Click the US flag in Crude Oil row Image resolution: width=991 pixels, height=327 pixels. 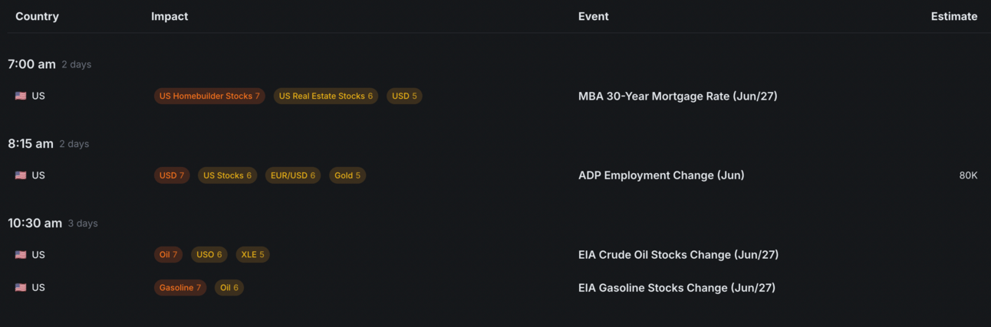[21, 255]
